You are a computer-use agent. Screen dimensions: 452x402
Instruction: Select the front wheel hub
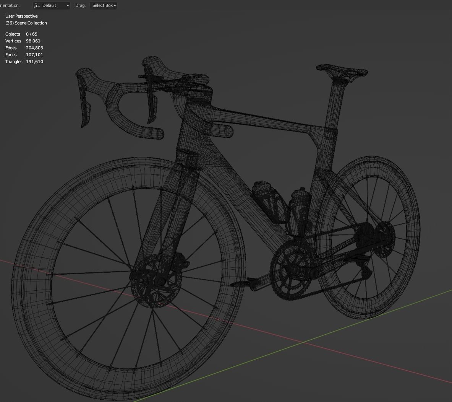(x=157, y=280)
